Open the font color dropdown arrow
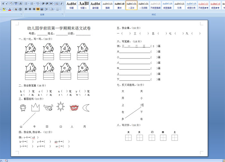This screenshot has width=225, height=162. 12,9
